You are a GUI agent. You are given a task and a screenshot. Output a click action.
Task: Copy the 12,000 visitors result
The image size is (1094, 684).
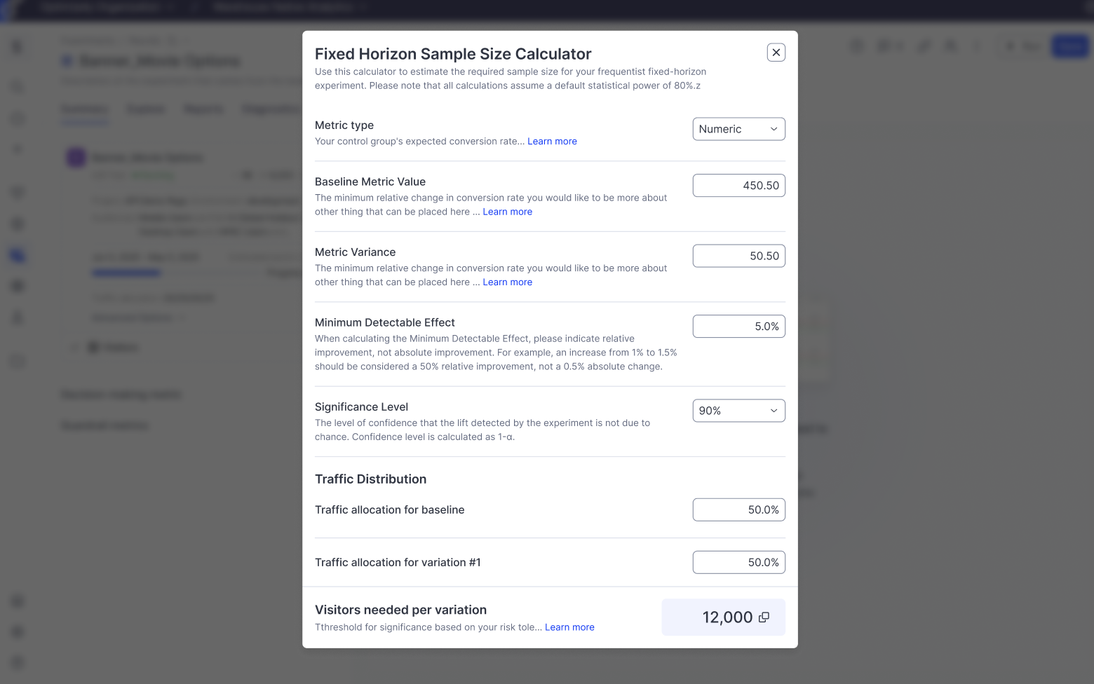click(x=764, y=617)
